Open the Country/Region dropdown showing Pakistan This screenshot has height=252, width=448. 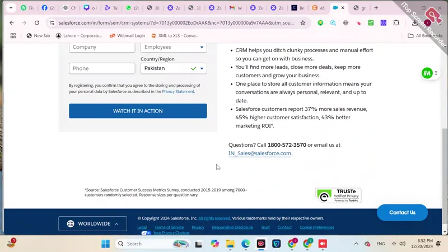pos(174,68)
